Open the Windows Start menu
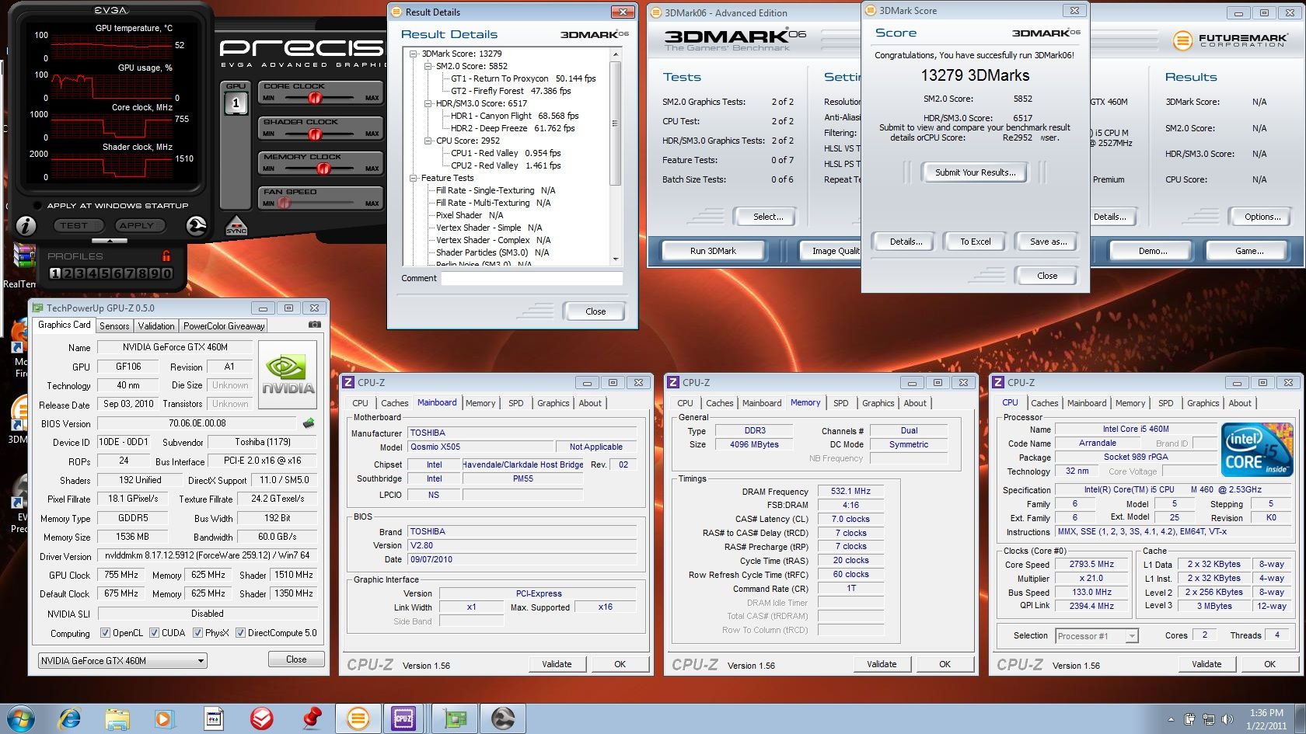1306x734 pixels. pyautogui.click(x=20, y=718)
